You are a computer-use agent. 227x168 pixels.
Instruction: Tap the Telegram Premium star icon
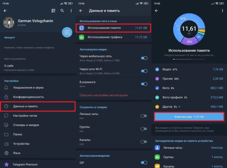coord(6,164)
